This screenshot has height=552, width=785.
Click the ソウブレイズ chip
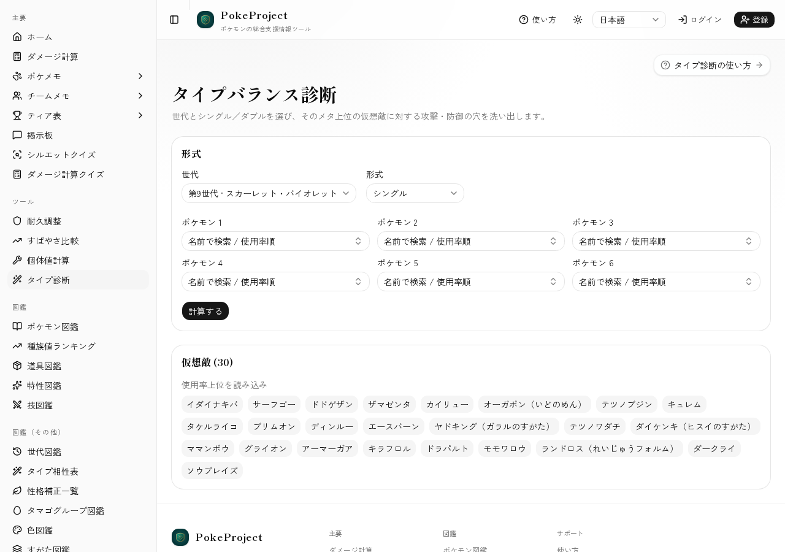(x=212, y=470)
